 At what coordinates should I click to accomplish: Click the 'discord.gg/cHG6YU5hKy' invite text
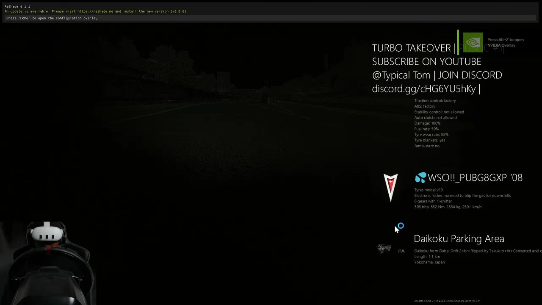tap(424, 89)
